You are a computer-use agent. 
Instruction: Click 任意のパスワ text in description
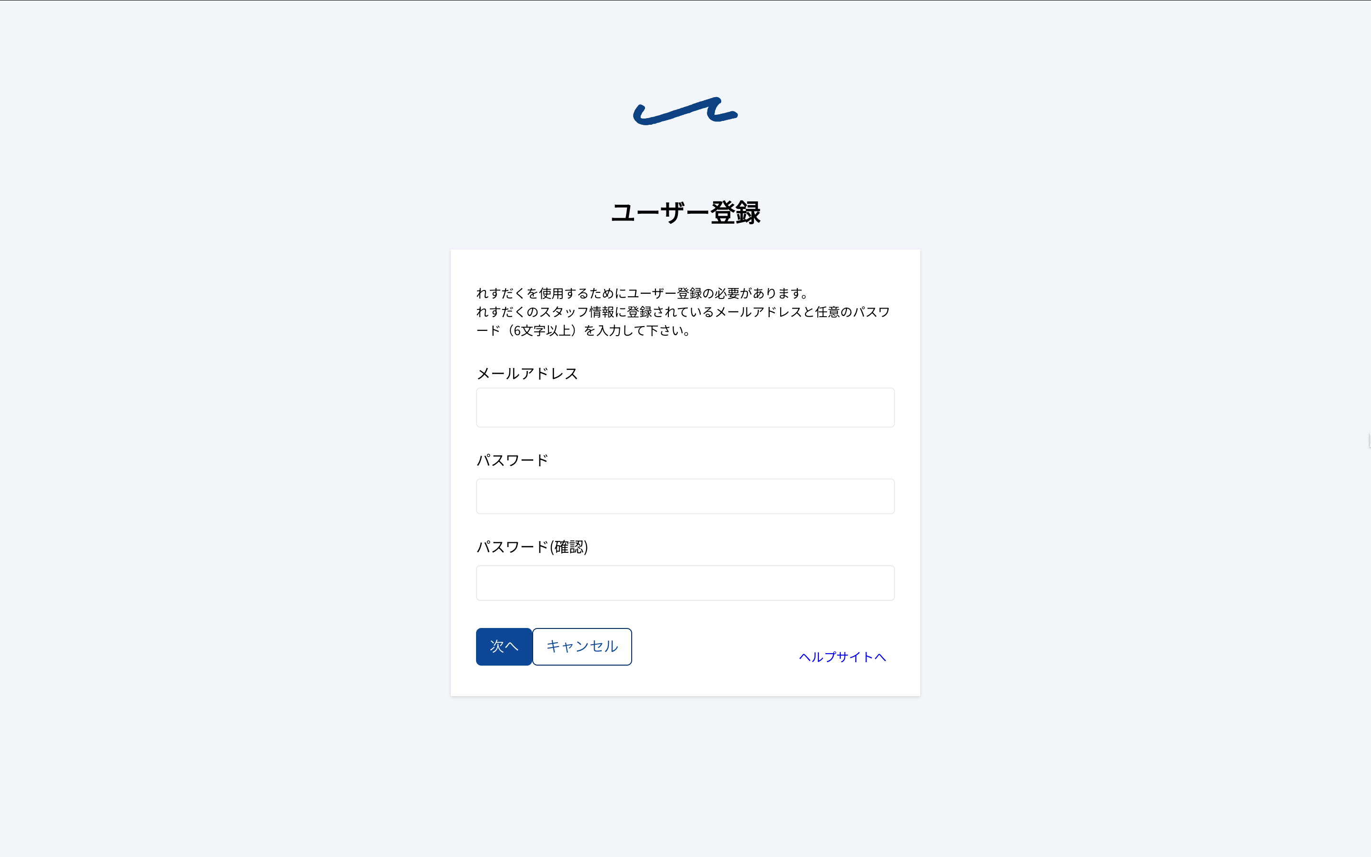point(853,312)
